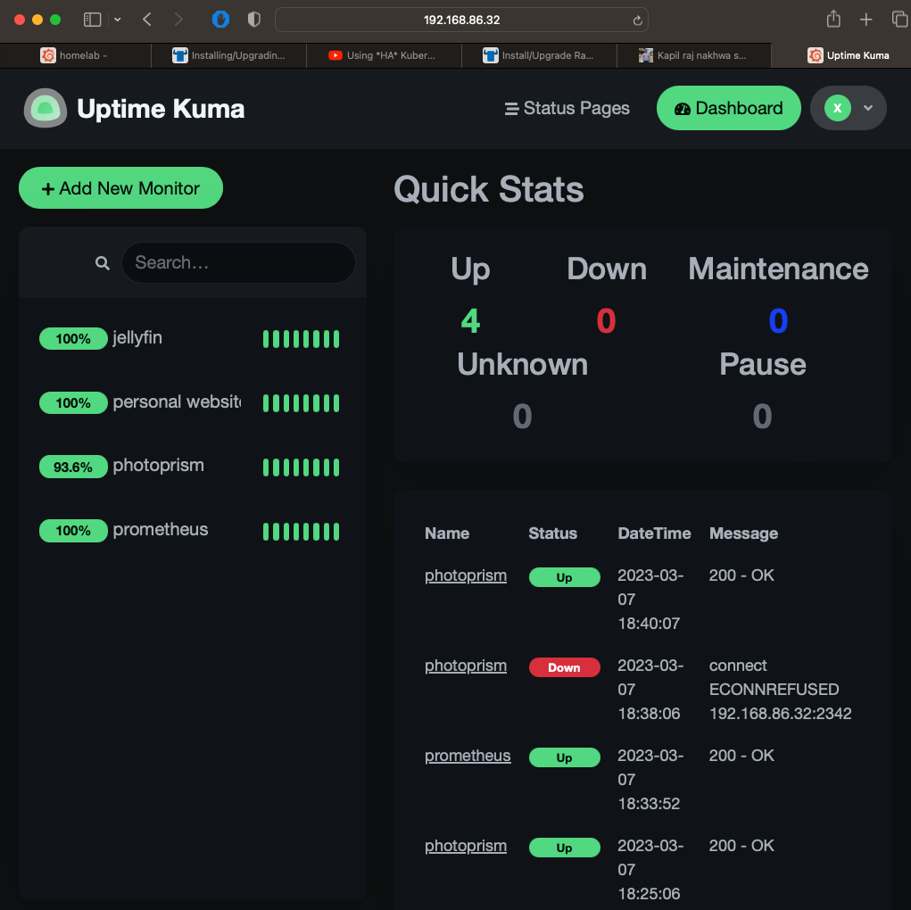Click Add New Monitor button
The width and height of the screenshot is (911, 910).
tap(120, 187)
